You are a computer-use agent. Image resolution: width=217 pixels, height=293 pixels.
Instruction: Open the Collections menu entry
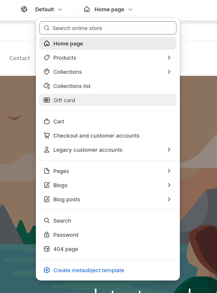coord(108,72)
